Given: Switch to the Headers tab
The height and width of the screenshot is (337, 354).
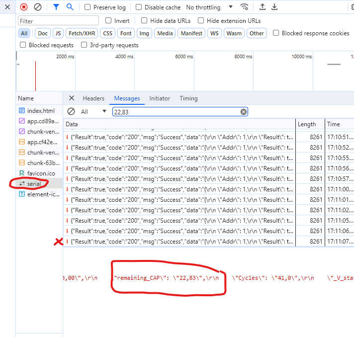Looking at the screenshot, I should [93, 98].
